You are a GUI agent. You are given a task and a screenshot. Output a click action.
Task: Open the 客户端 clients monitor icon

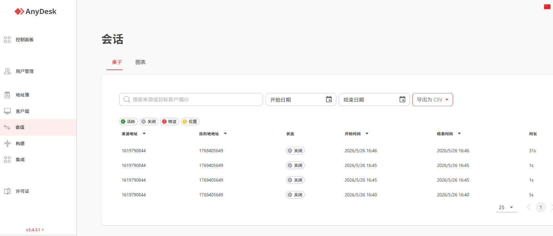pos(7,111)
